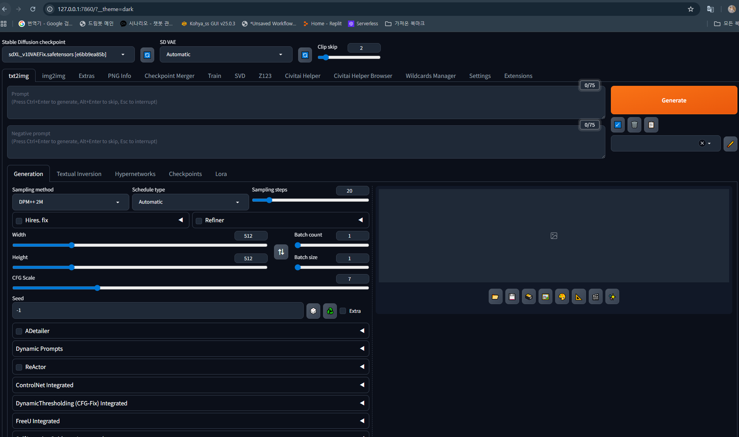Expand the DynamicThresholding (CFG-Fix) Integrated section

tap(191, 403)
